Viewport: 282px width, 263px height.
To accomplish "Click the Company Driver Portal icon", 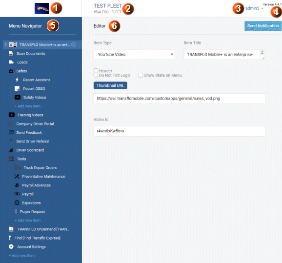I will click(x=11, y=123).
